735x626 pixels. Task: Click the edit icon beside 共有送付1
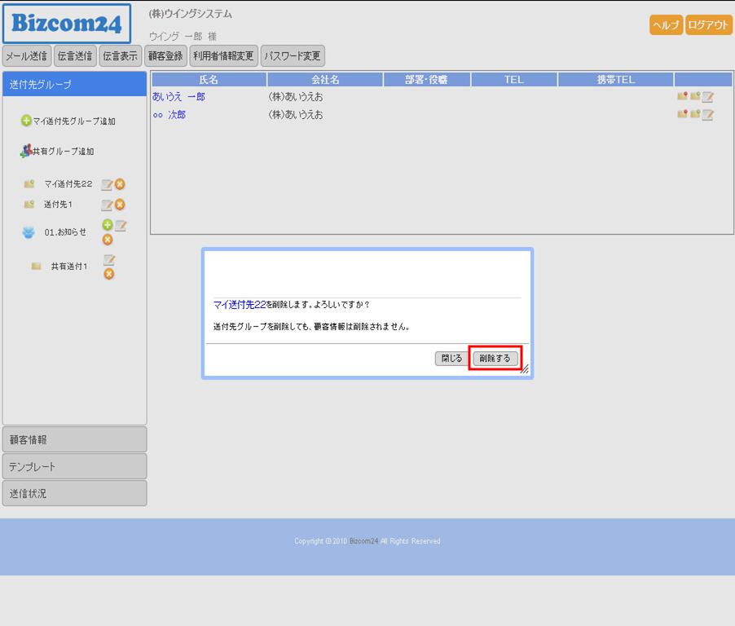(108, 260)
